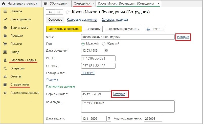The width and height of the screenshot is (204, 125).
Task: Select the Мужской gender radio button
Action: pos(83,44)
